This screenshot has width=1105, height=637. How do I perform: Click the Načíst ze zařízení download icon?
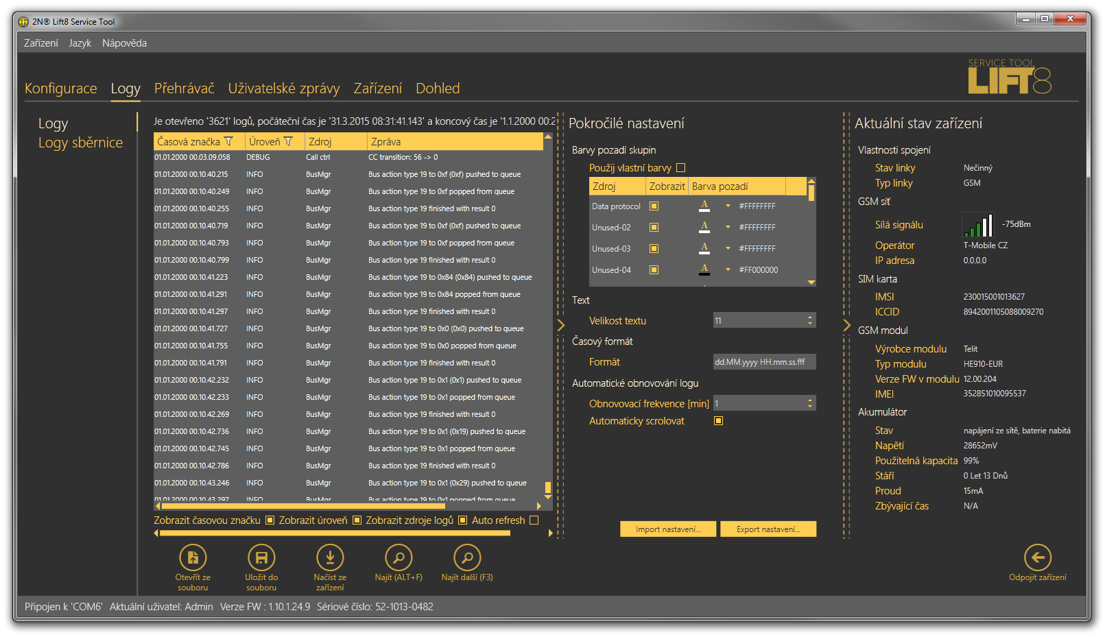point(330,557)
